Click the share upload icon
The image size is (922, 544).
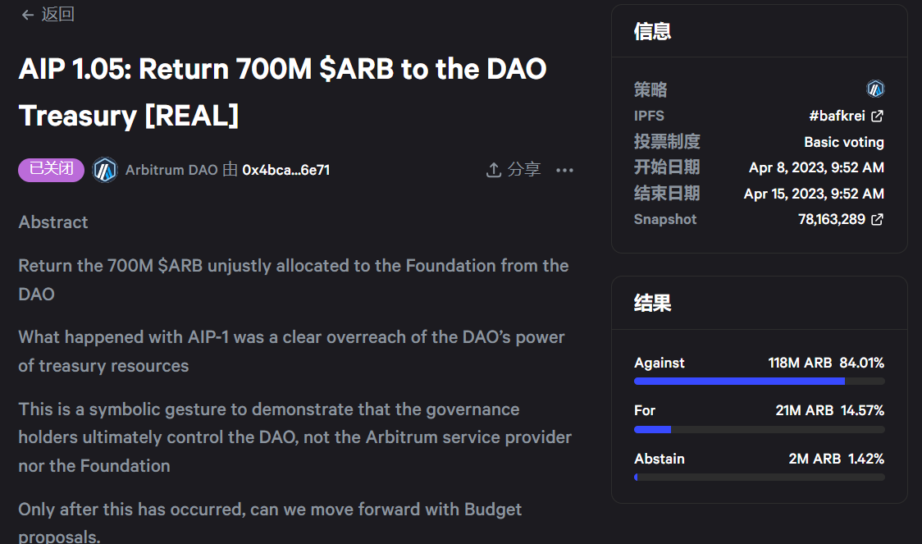(x=493, y=170)
